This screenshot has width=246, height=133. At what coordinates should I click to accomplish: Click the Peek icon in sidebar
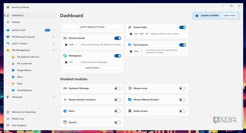tap(13, 84)
